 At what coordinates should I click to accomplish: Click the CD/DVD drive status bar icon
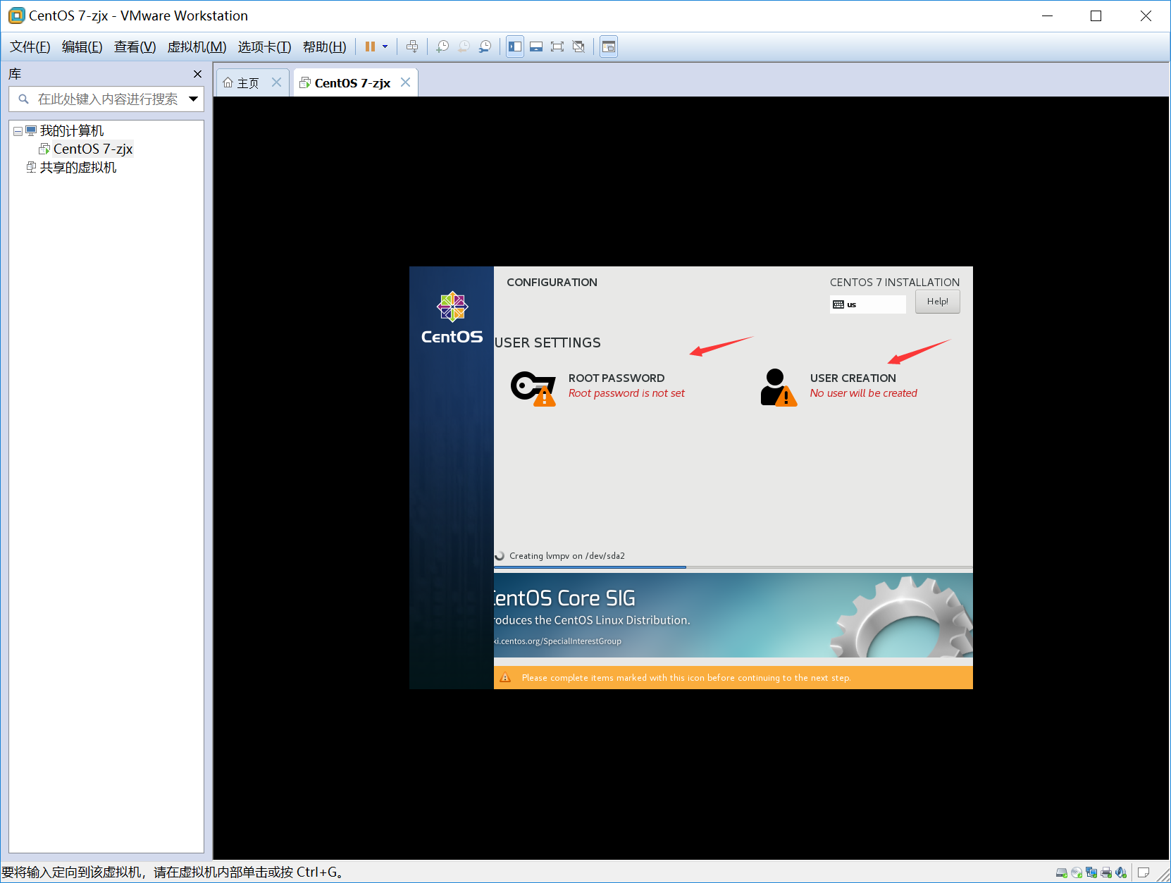(1077, 872)
